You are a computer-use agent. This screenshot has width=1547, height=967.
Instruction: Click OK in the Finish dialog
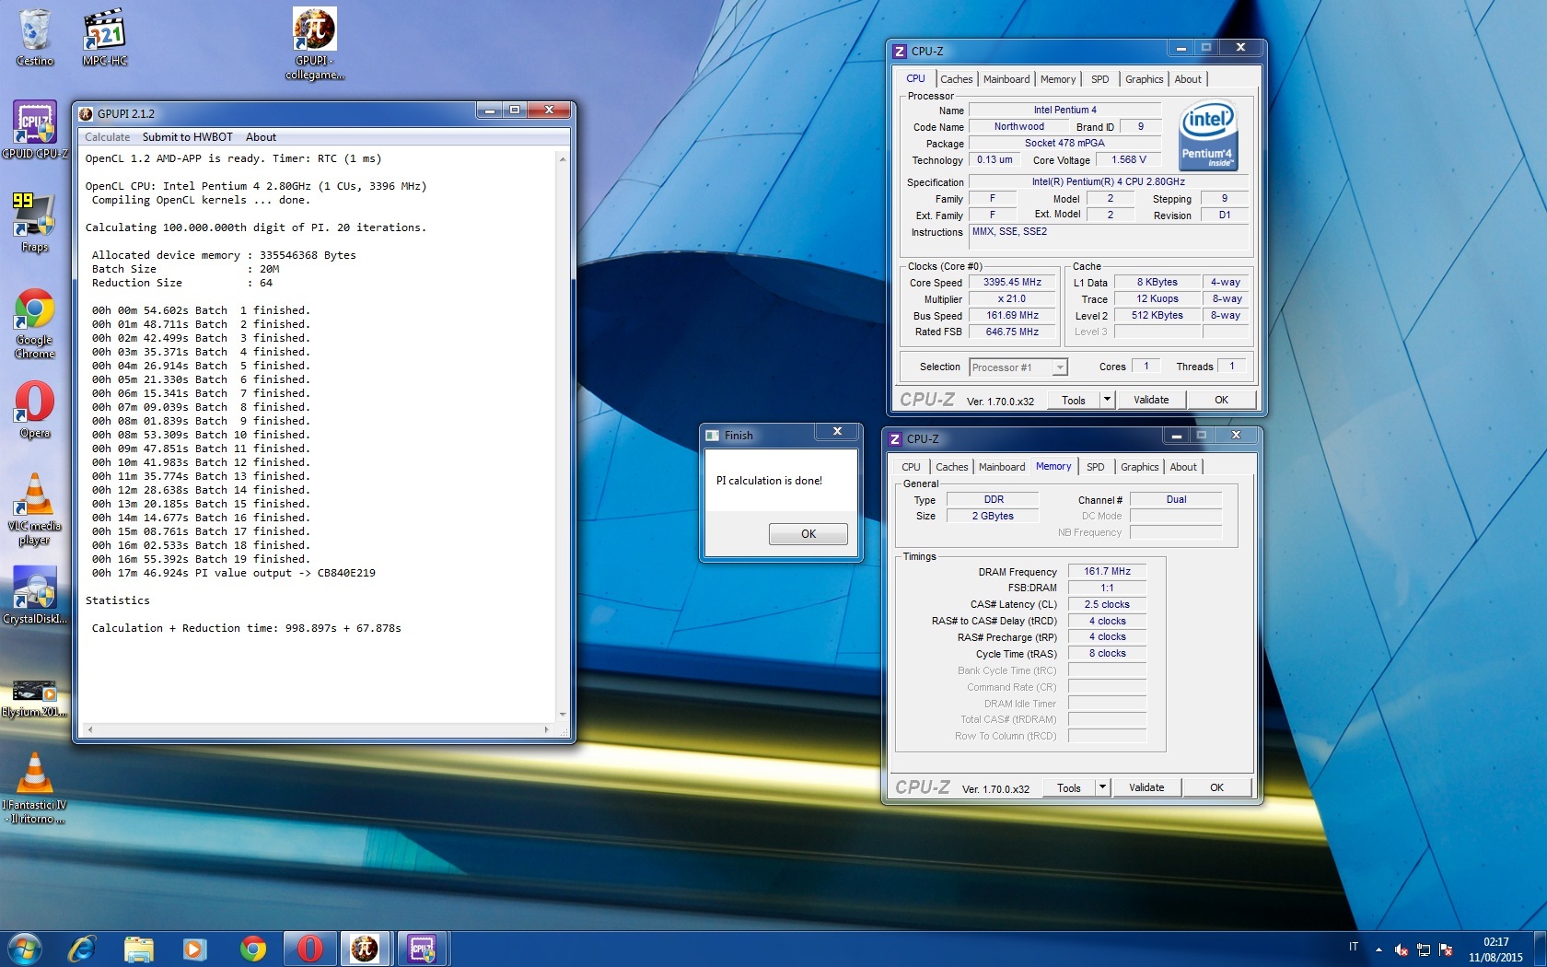808,533
